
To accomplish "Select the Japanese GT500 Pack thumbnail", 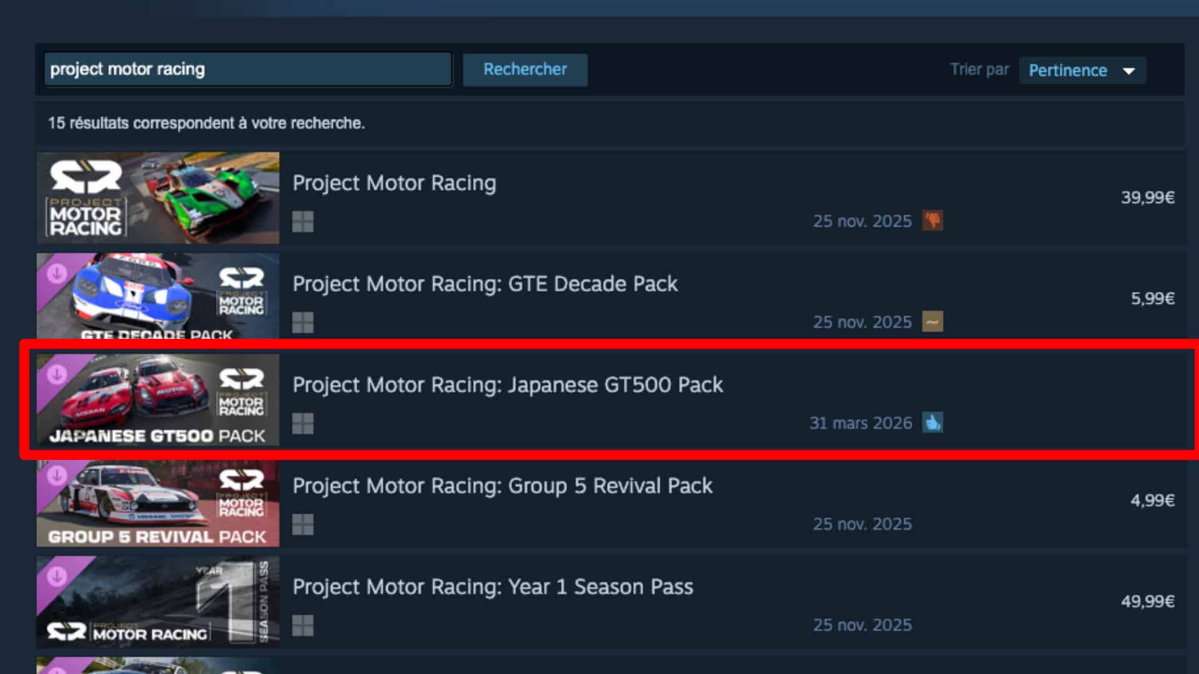I will 158,400.
